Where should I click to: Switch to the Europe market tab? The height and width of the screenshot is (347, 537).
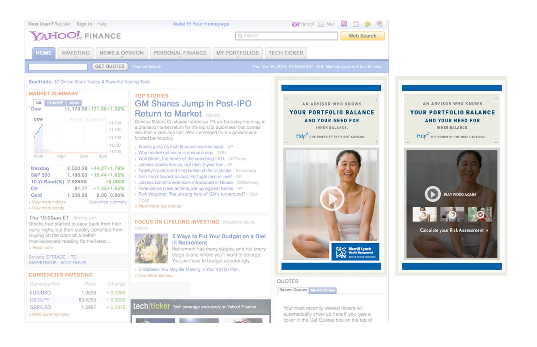(55, 103)
